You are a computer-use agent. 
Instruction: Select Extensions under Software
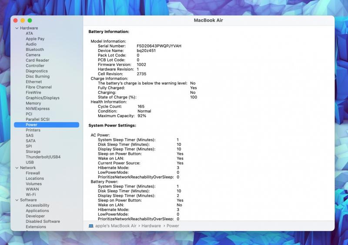tap(36, 227)
